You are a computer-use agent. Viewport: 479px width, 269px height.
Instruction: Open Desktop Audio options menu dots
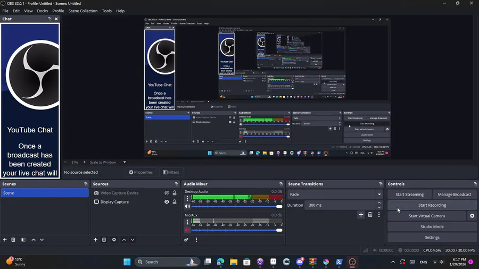[x=187, y=198]
